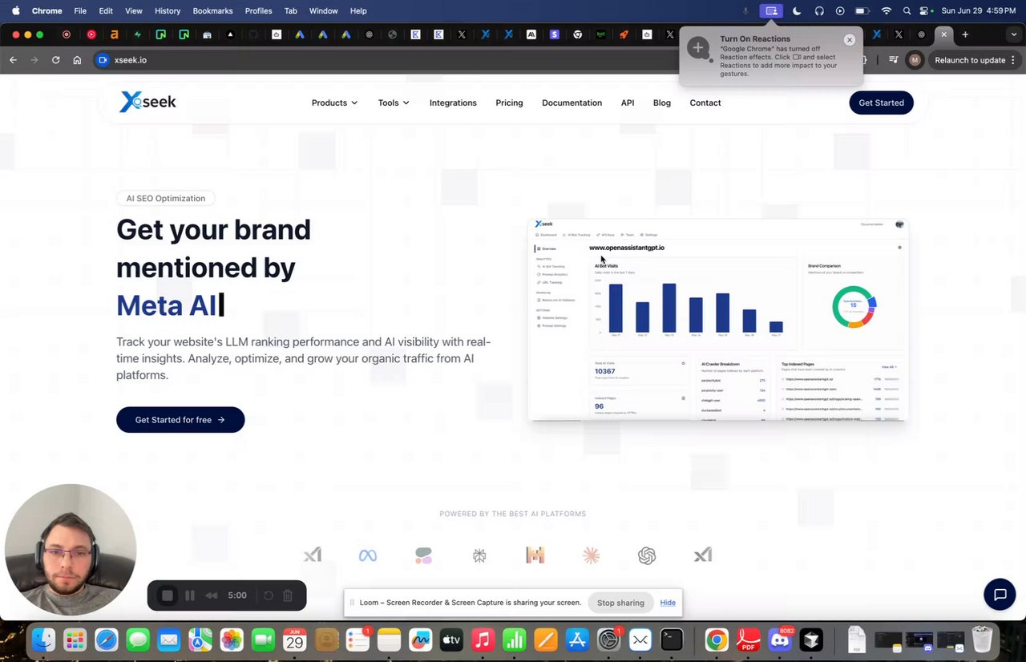Open the Chrome profile avatar M
This screenshot has height=662, width=1026.
[915, 60]
